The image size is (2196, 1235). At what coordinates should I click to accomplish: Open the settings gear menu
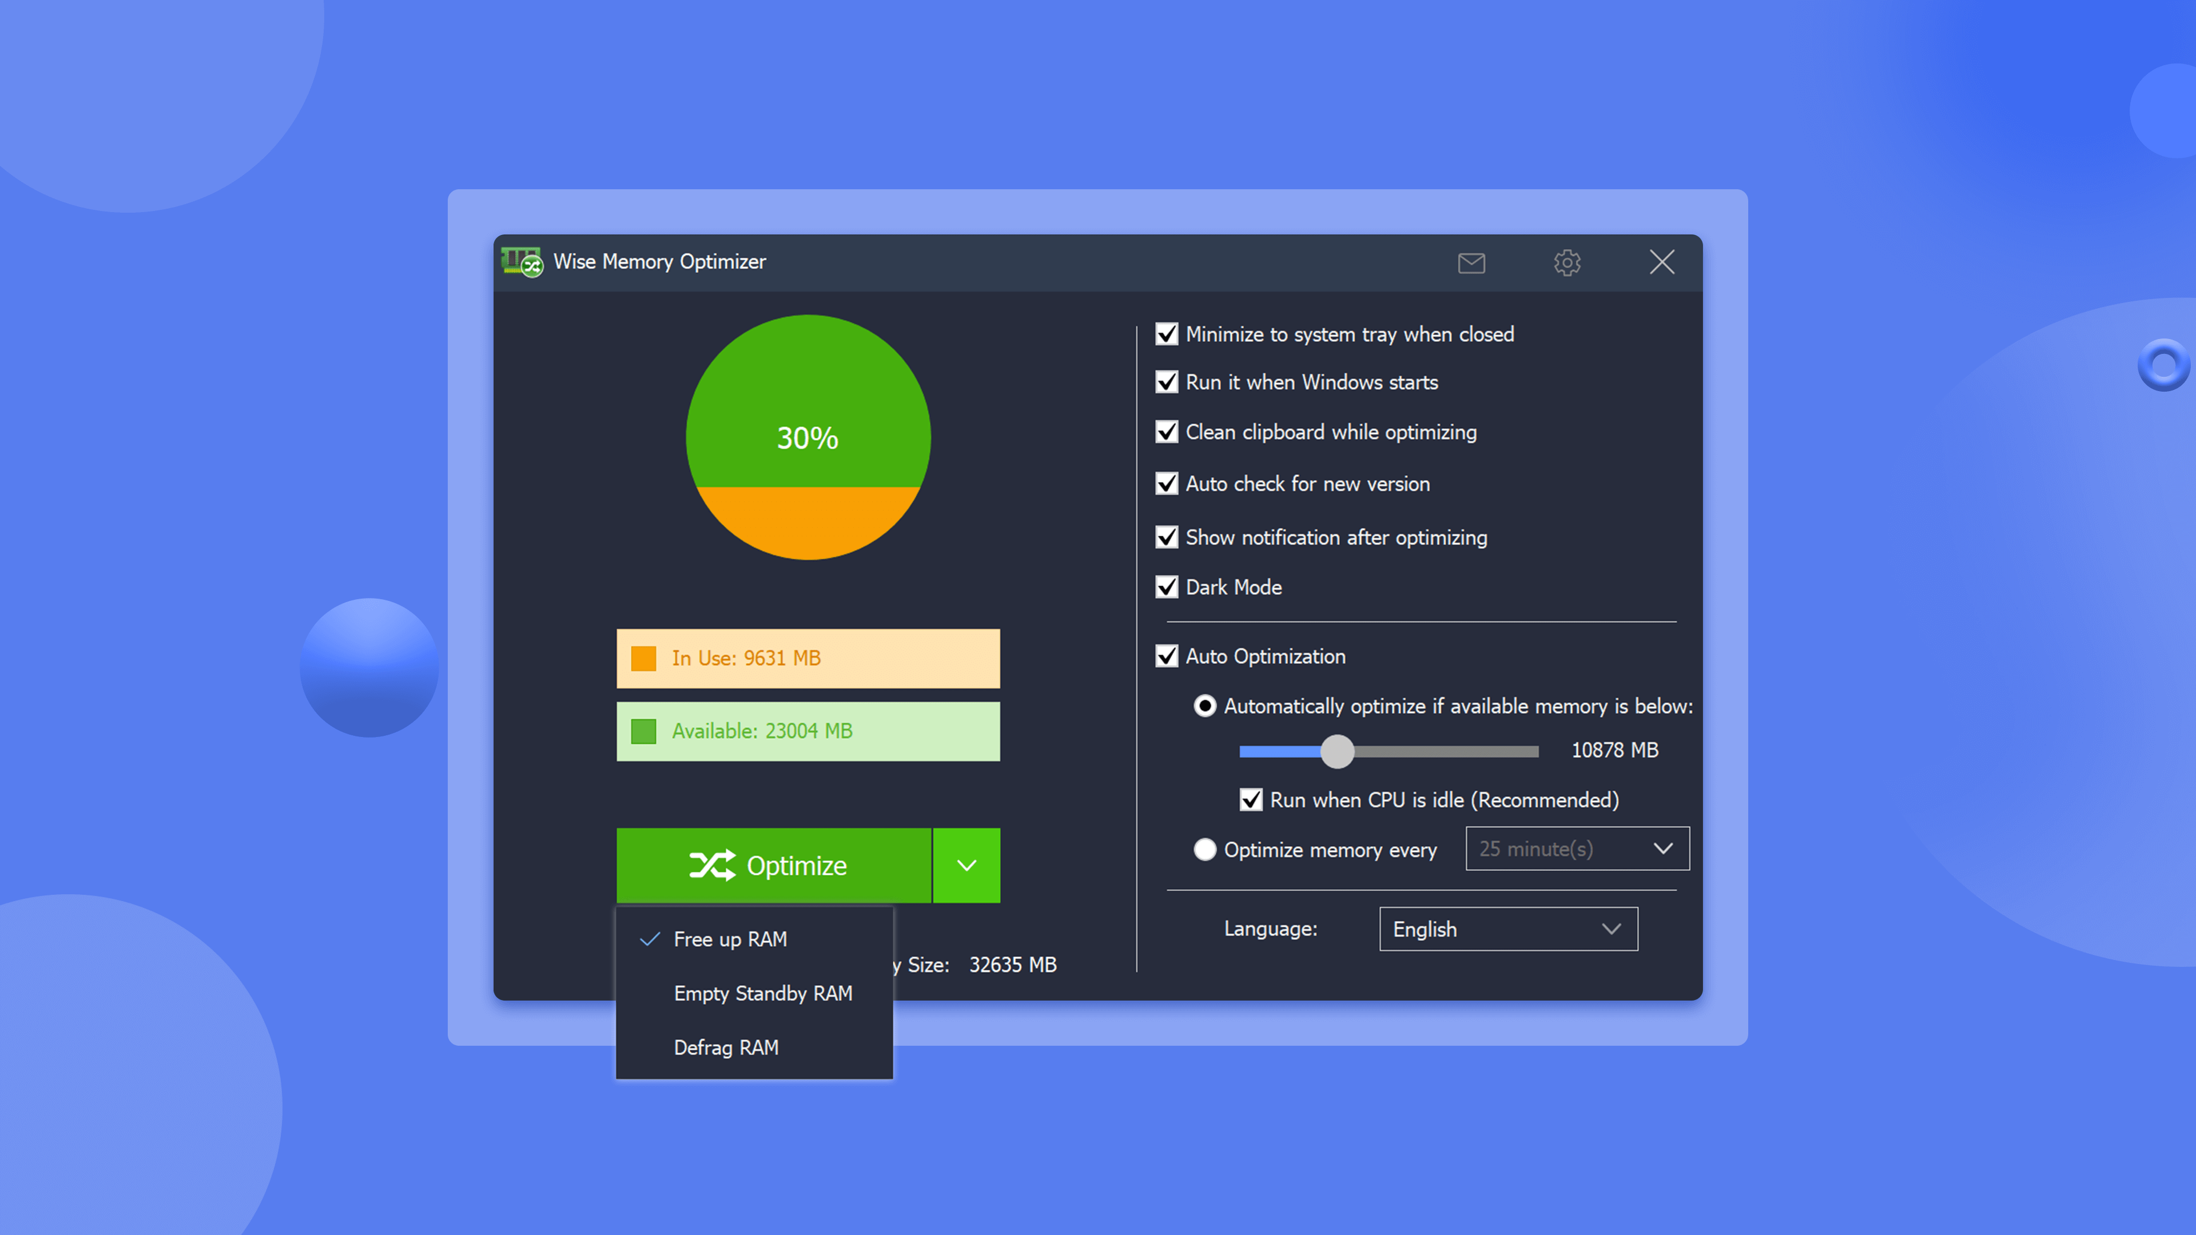pyautogui.click(x=1567, y=264)
